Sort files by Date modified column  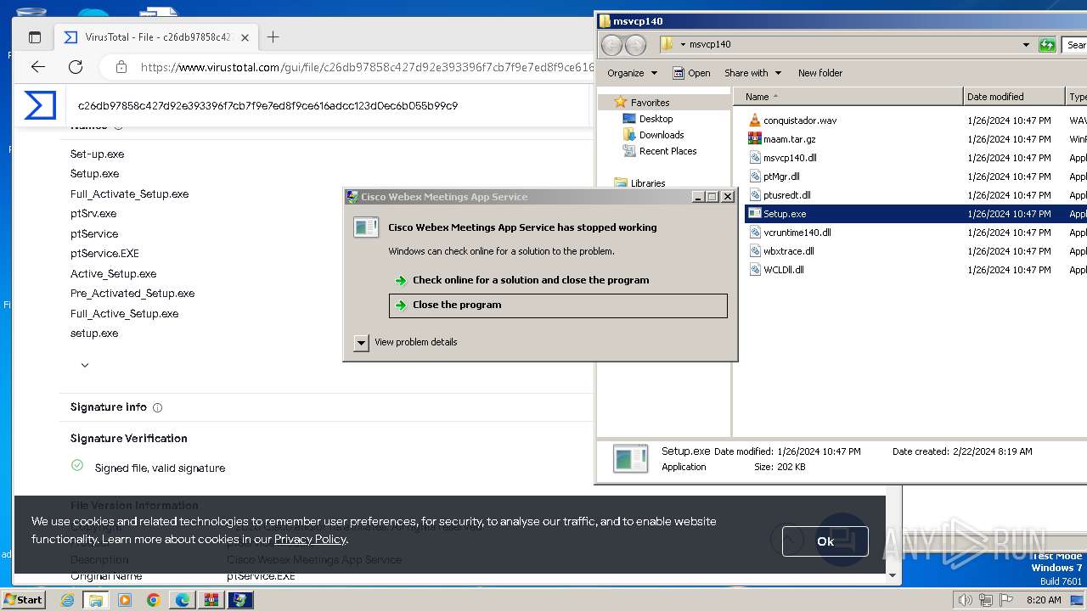coord(1014,97)
